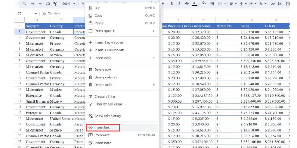297x148 pixels.
Task: Click the formula bar showing Carretera
Action: [x=54, y=14]
